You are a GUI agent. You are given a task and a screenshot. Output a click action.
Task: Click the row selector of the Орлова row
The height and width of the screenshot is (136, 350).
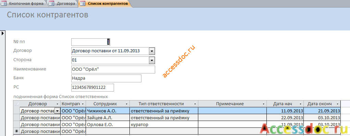[16, 124]
